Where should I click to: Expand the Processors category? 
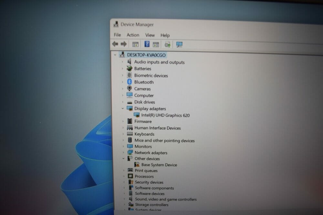[124, 176]
